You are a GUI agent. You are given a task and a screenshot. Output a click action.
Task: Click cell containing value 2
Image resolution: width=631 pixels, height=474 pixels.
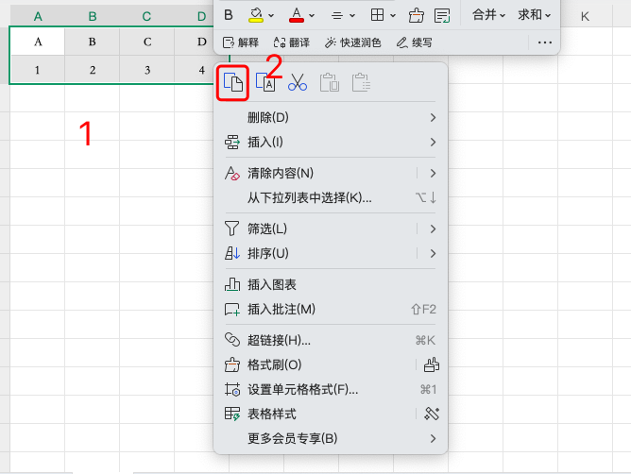[93, 70]
